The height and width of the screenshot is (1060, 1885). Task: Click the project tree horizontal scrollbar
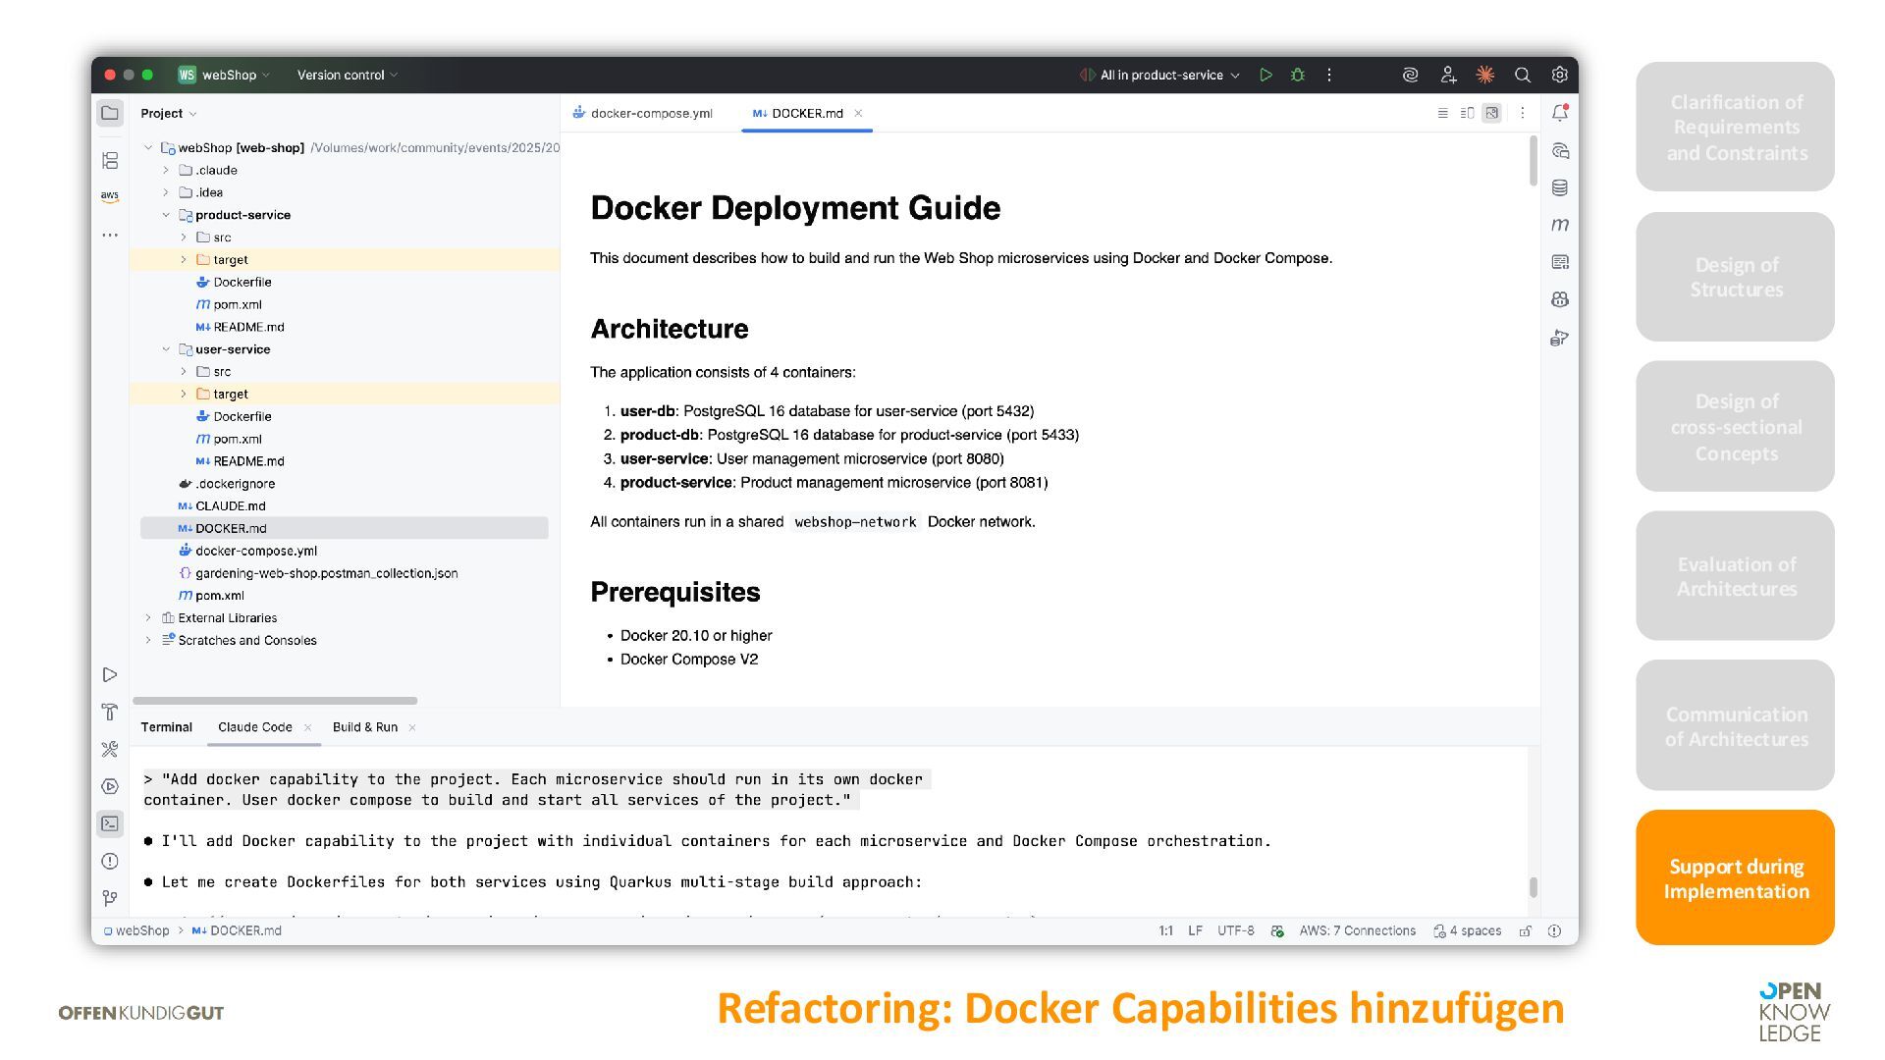pyautogui.click(x=275, y=701)
